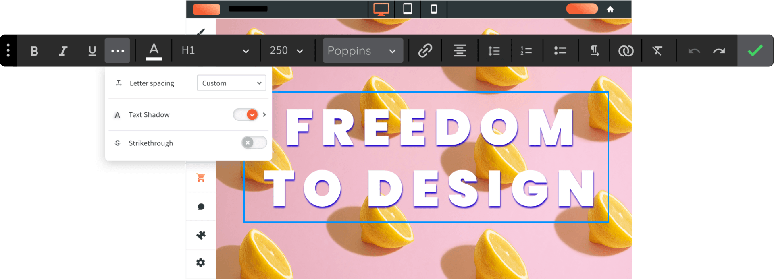Redo the last action
Image resolution: width=774 pixels, height=279 pixels.
click(x=719, y=51)
